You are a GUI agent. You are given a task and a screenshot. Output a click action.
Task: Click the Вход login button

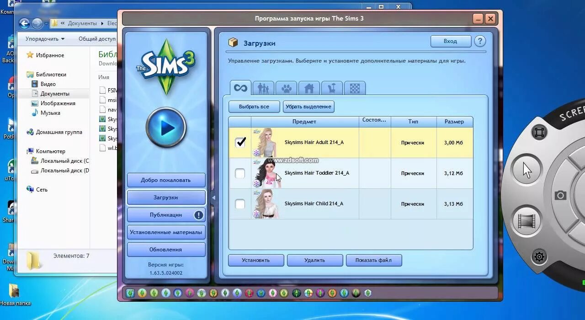pos(451,41)
